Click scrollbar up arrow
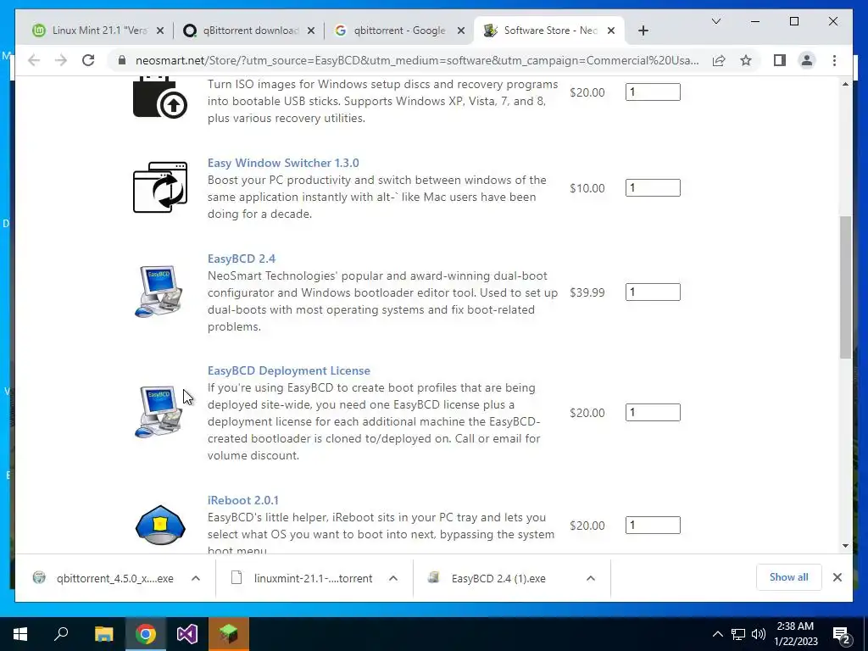The image size is (868, 651). point(845,84)
